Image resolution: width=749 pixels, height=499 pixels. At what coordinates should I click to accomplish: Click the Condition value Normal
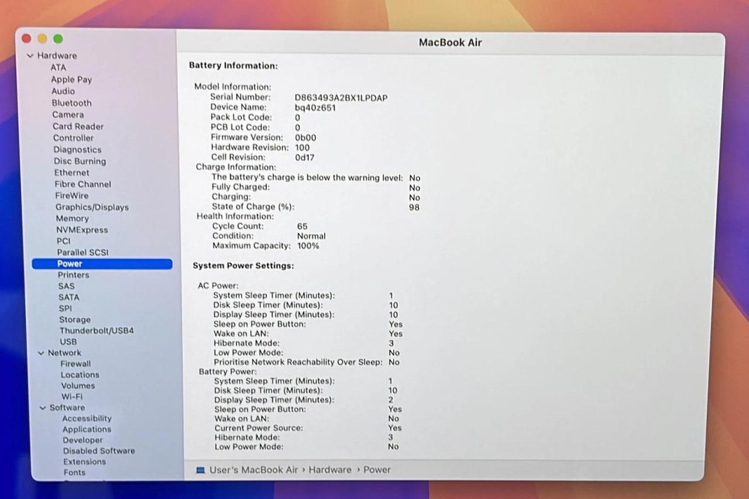311,236
